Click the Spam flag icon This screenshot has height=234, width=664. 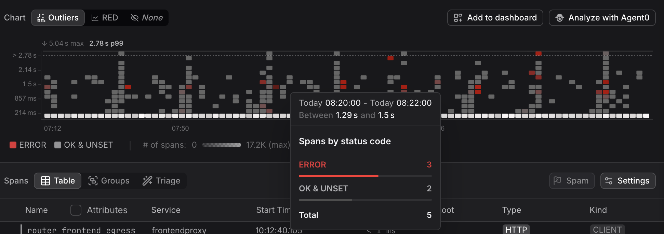point(557,181)
